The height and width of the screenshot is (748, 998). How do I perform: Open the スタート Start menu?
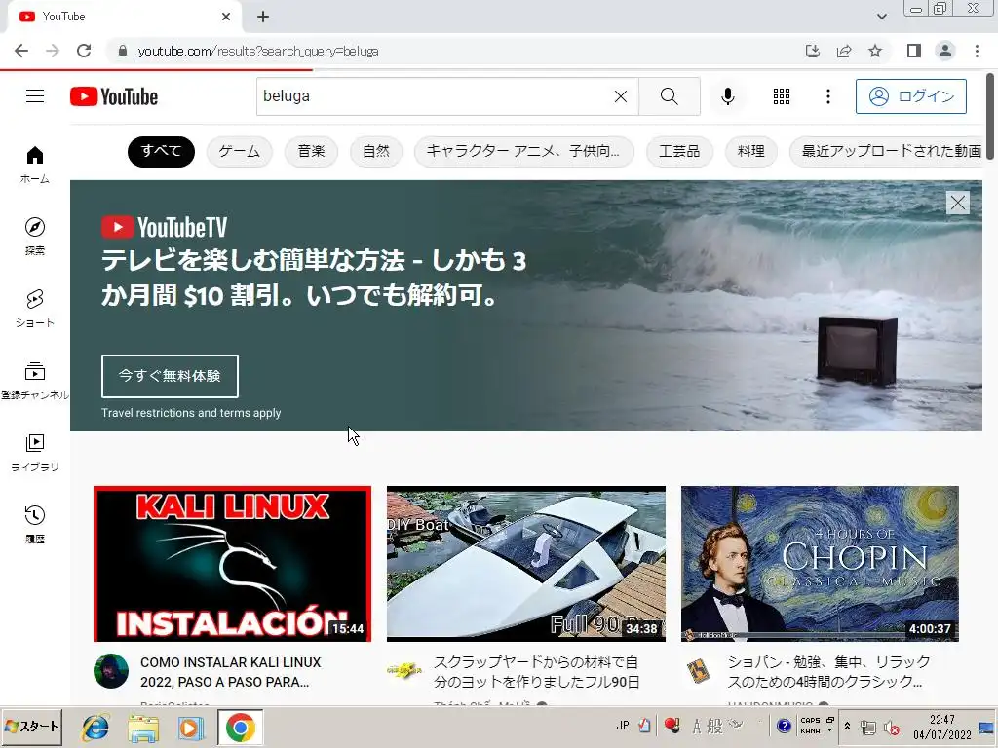31,727
